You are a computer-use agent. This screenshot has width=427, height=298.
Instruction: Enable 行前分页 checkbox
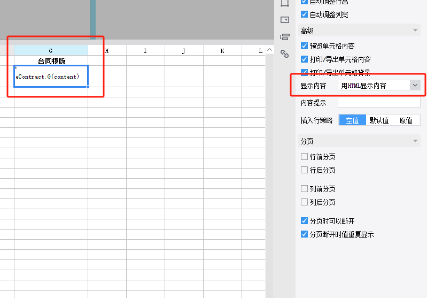pyautogui.click(x=304, y=157)
